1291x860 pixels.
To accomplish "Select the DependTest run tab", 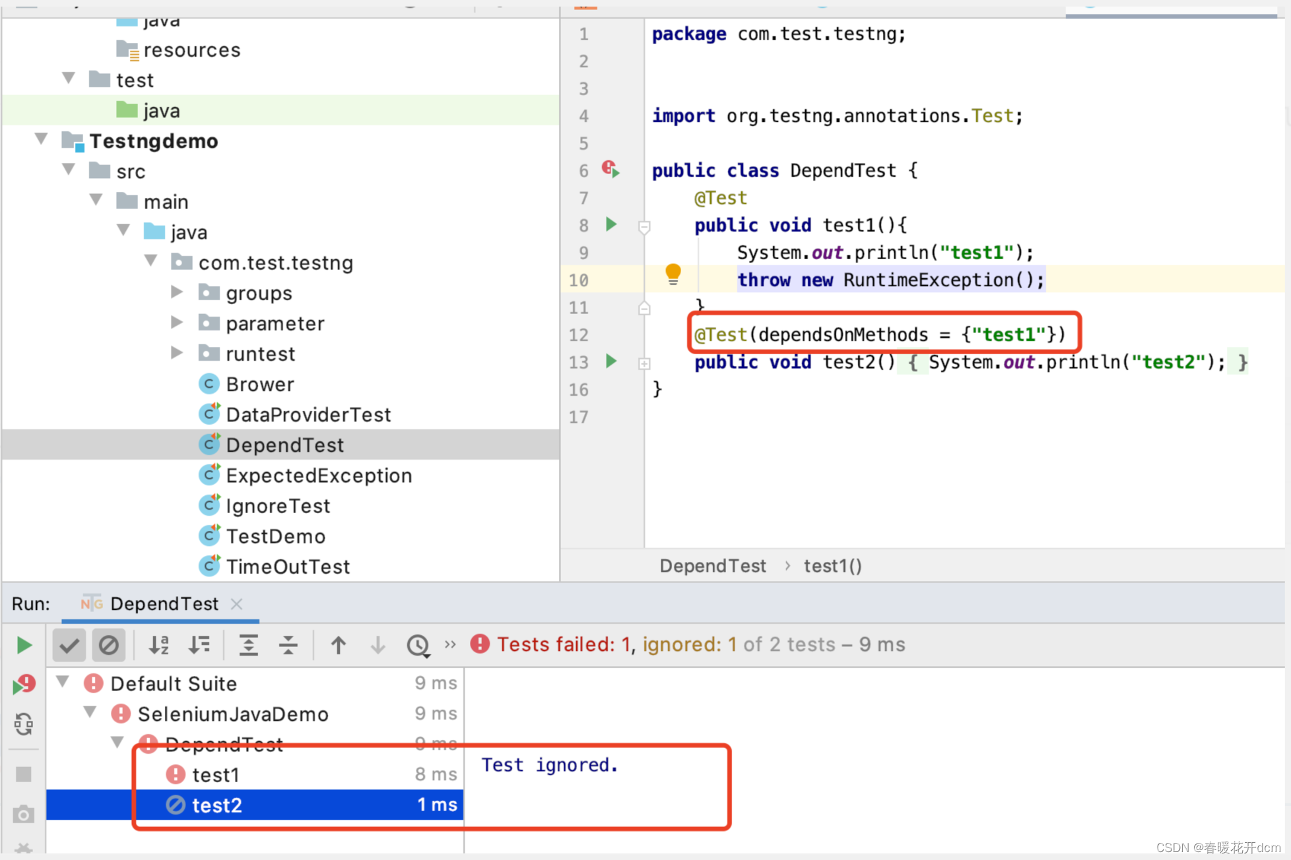I will tap(160, 603).
